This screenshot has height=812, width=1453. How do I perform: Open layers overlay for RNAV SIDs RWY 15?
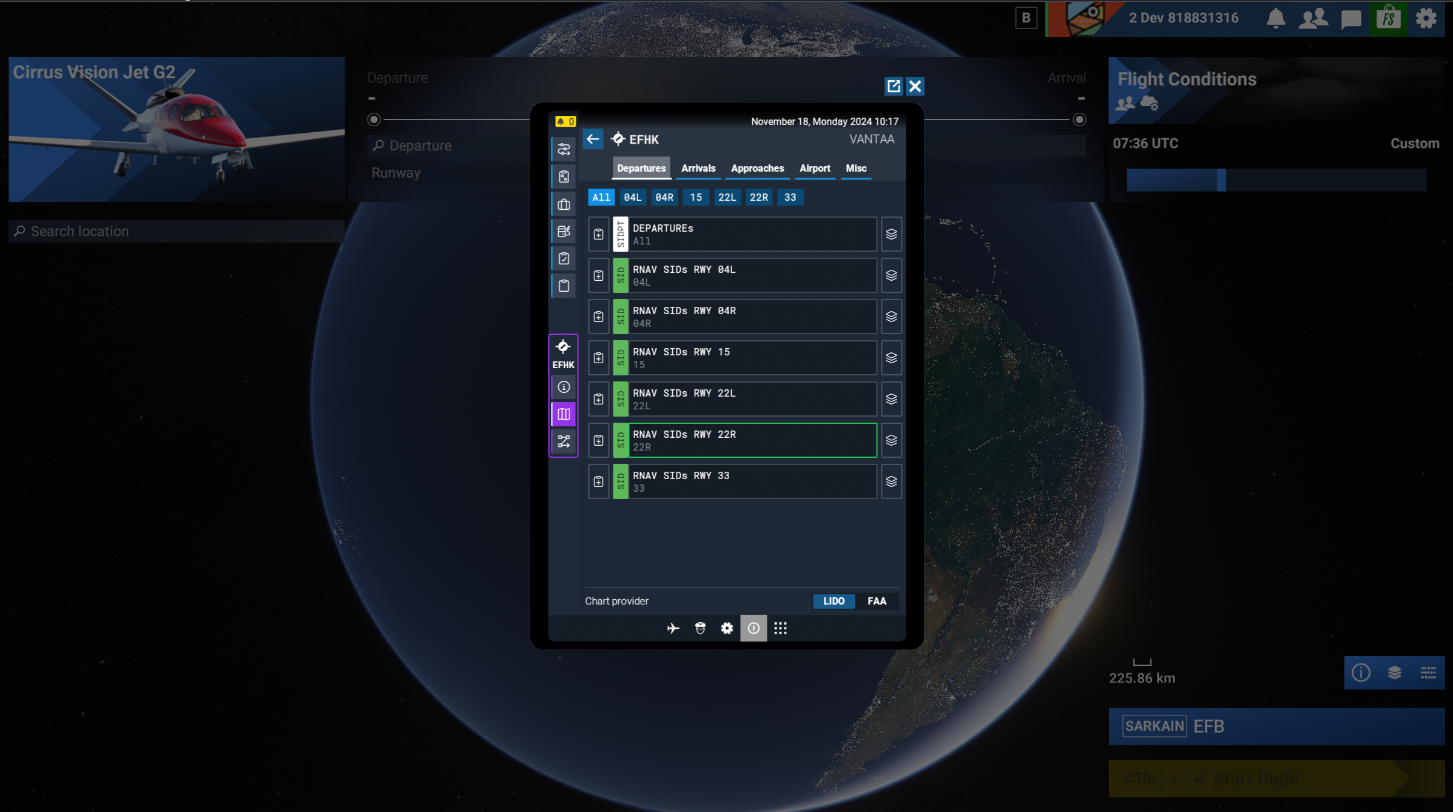tap(891, 358)
